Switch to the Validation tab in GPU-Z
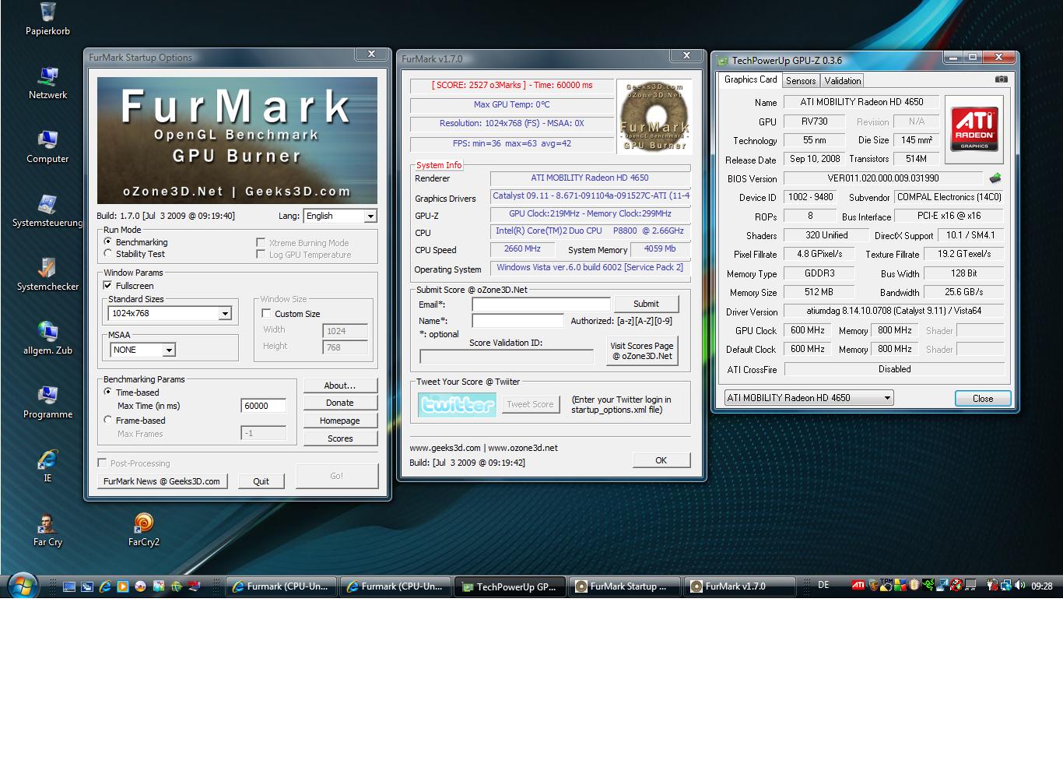The height and width of the screenshot is (757, 1063). click(843, 80)
